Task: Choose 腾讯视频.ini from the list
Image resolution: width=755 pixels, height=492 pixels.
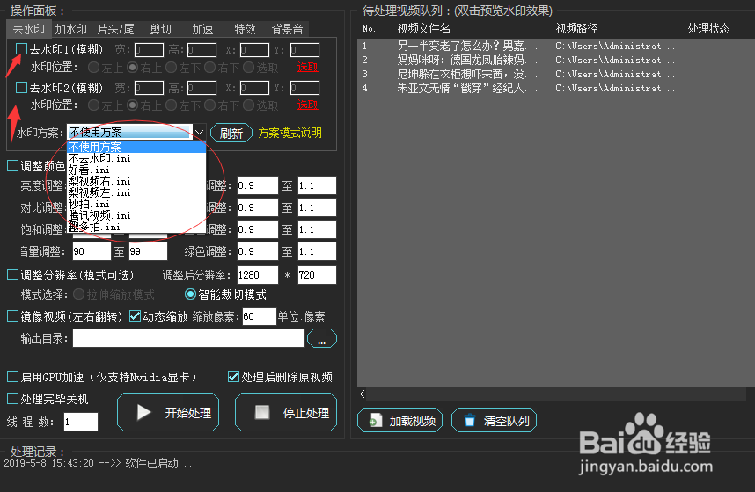Action: click(x=136, y=215)
